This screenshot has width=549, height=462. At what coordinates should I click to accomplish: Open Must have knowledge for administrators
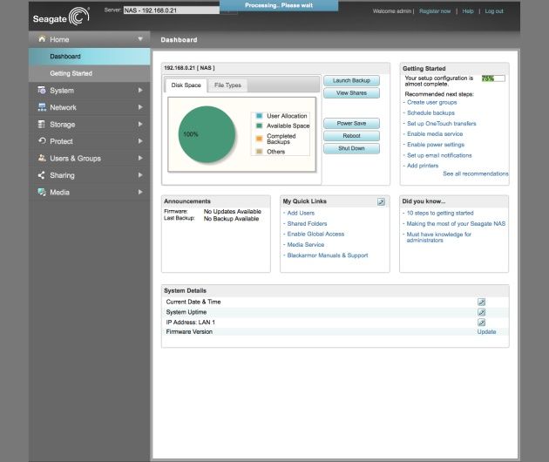click(438, 237)
